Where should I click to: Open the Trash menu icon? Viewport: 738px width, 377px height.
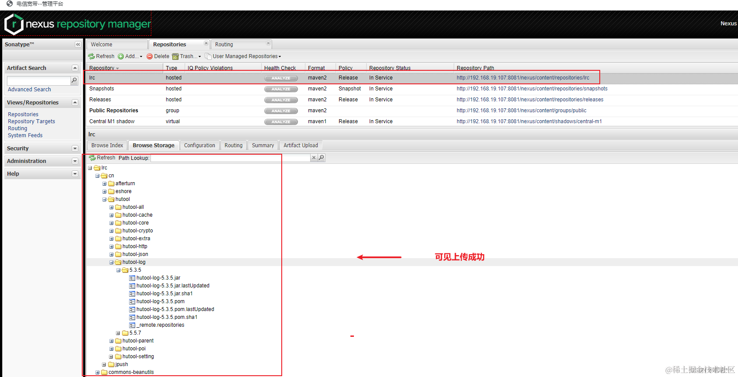pyautogui.click(x=175, y=56)
